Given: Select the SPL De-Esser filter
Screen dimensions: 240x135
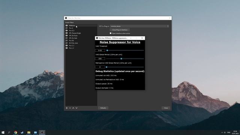Looking at the screenshot, I should coord(81,36).
